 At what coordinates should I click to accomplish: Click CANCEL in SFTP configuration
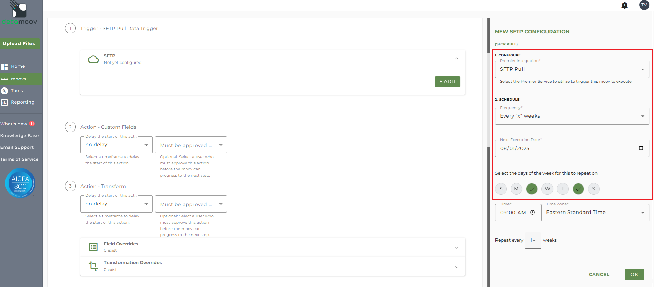click(x=599, y=274)
